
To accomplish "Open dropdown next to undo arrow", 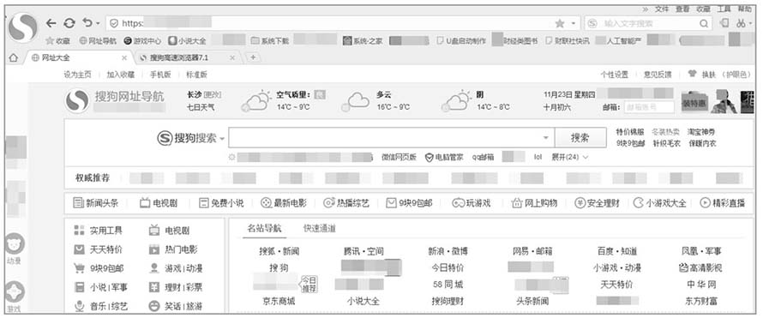I will pos(98,24).
